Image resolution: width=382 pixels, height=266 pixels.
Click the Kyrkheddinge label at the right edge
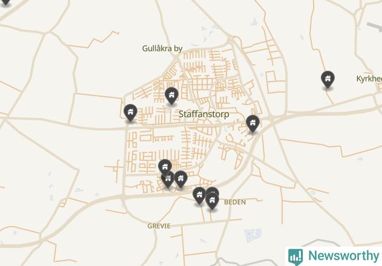pyautogui.click(x=369, y=79)
